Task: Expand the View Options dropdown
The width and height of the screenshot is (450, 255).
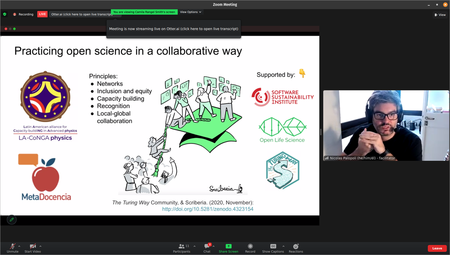Action: coord(190,12)
